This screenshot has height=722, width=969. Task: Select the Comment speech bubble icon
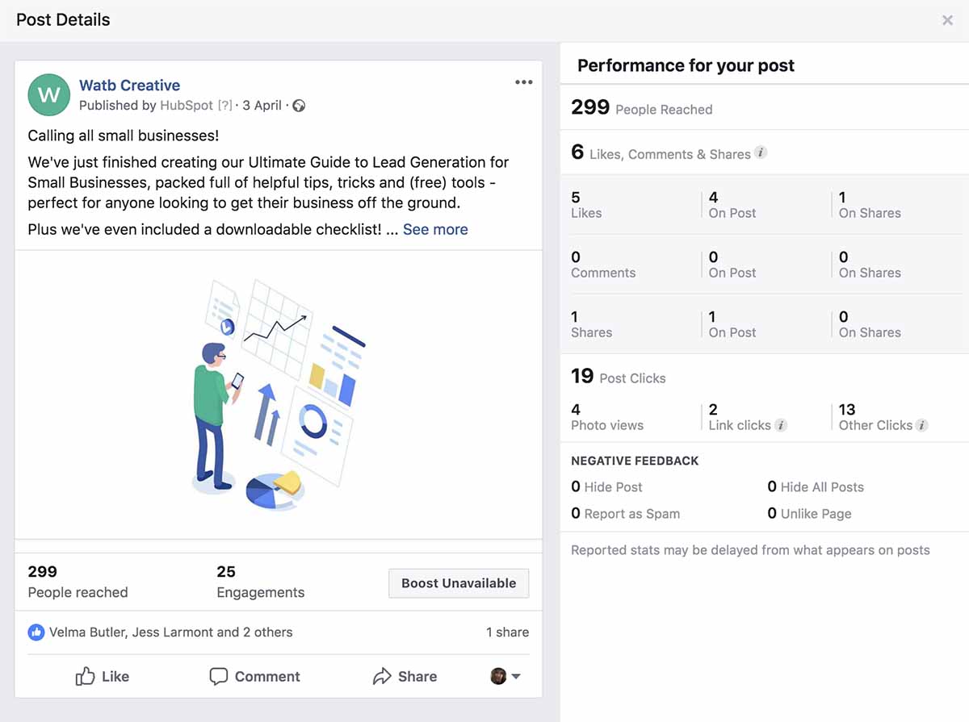[x=219, y=676]
